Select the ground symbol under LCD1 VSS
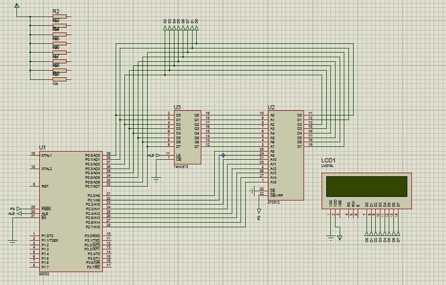Image resolution: width=446 pixels, height=285 pixels. point(331,237)
